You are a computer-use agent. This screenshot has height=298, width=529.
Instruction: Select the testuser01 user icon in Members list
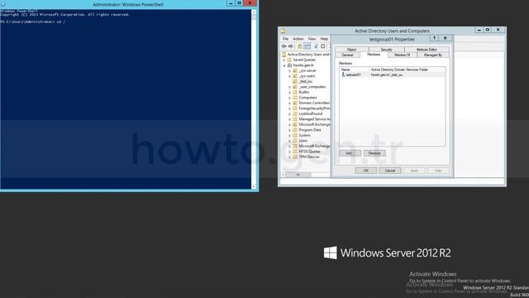pyautogui.click(x=343, y=74)
